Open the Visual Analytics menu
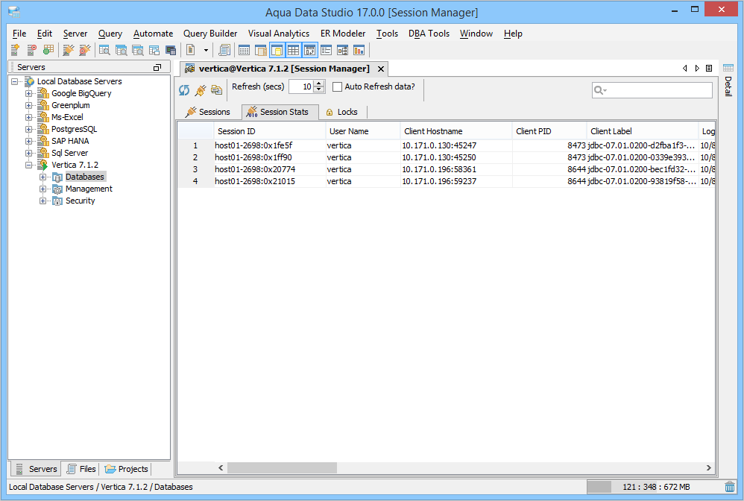The width and height of the screenshot is (744, 501). (279, 34)
